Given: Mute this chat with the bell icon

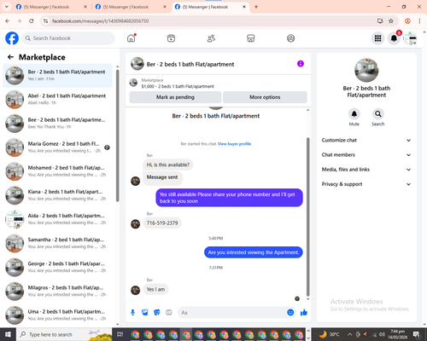Looking at the screenshot, I should pos(354,114).
